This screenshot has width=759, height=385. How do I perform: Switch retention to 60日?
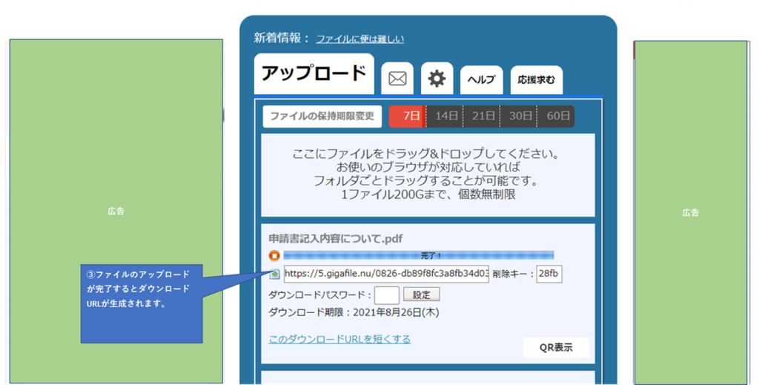coord(557,116)
